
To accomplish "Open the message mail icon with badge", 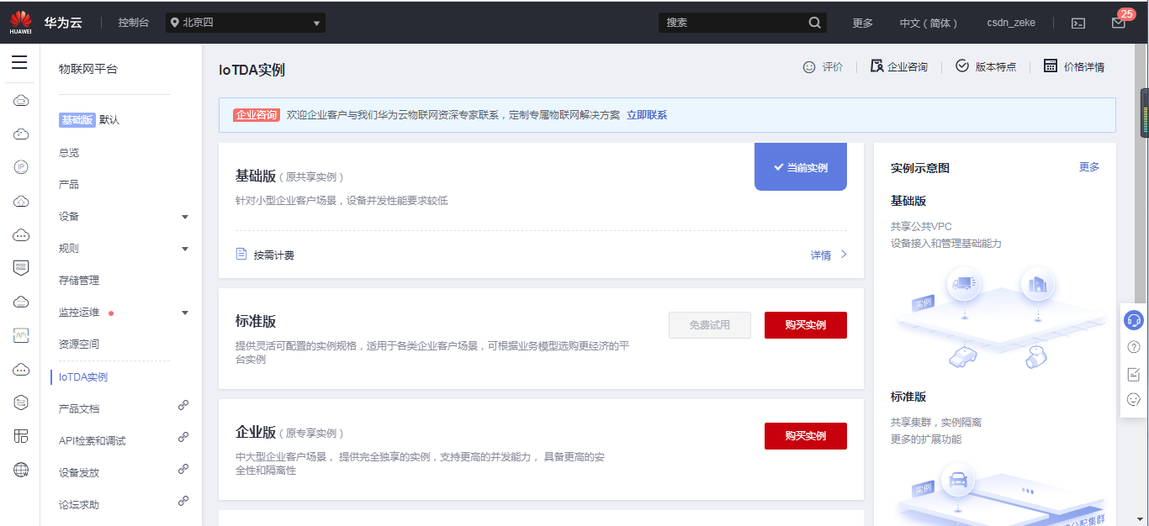I will pos(1119,23).
